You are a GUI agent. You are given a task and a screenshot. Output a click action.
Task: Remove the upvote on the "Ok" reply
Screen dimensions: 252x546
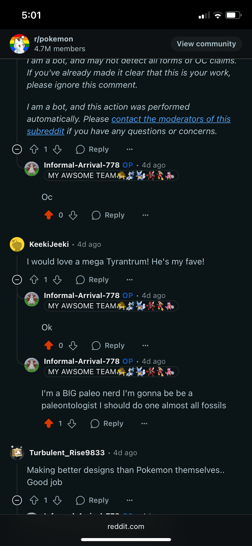(x=48, y=346)
